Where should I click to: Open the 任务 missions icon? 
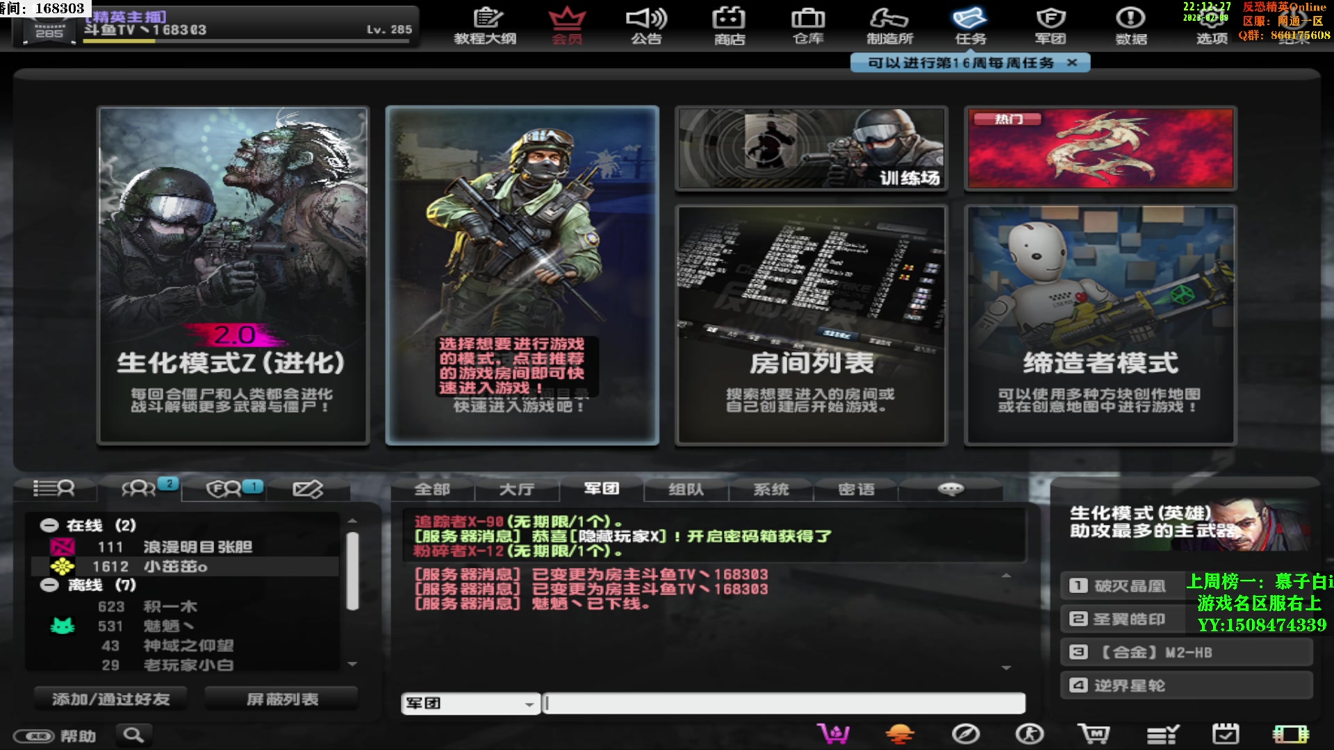[x=970, y=26]
